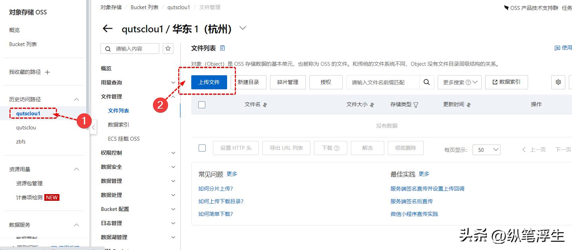The height and width of the screenshot is (250, 572).
Task: Click the 下载 button
Action: pyautogui.click(x=330, y=148)
